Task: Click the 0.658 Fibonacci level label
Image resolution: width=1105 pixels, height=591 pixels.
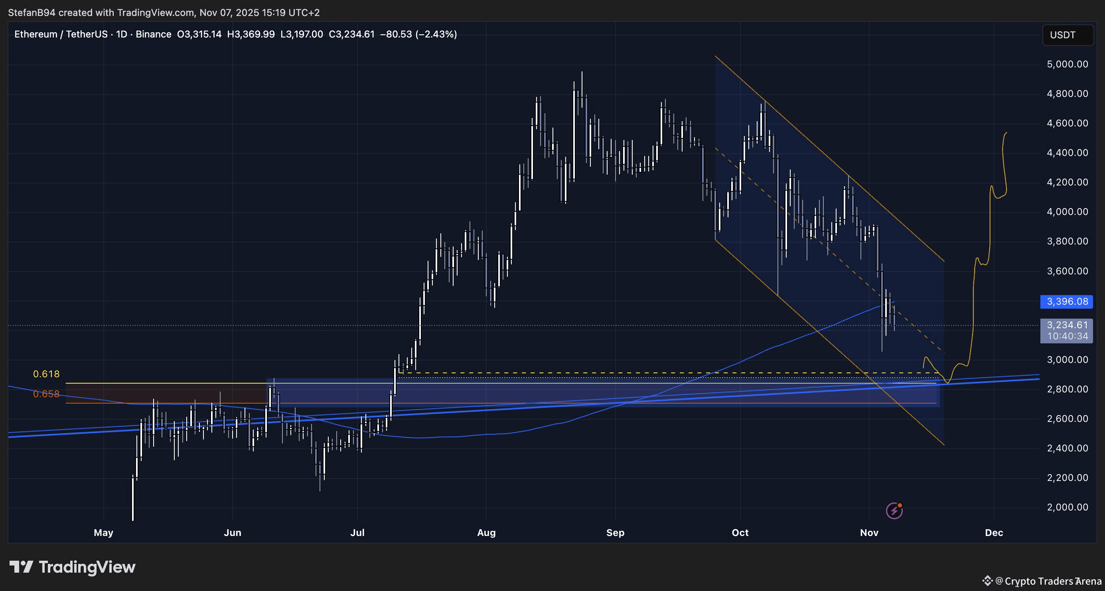Action: 46,394
